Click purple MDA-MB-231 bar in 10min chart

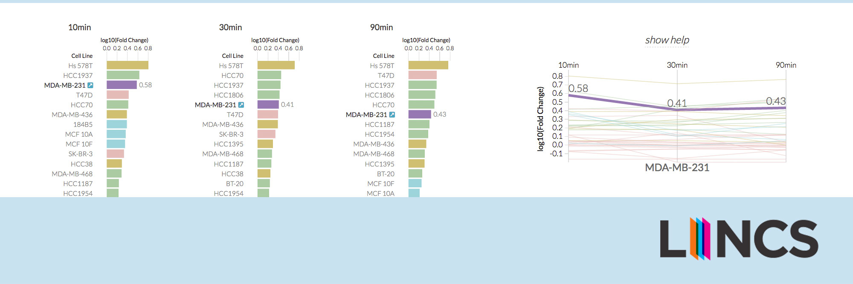[x=122, y=85]
